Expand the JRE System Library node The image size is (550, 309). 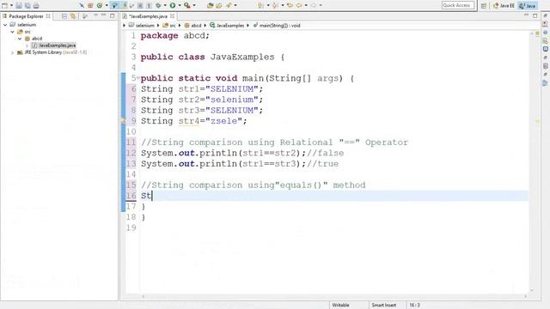click(x=12, y=52)
